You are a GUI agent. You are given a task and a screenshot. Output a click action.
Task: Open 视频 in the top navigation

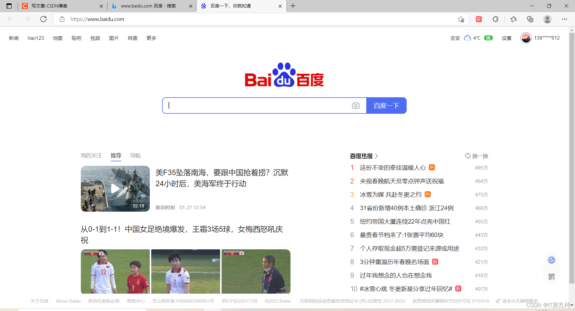point(95,38)
